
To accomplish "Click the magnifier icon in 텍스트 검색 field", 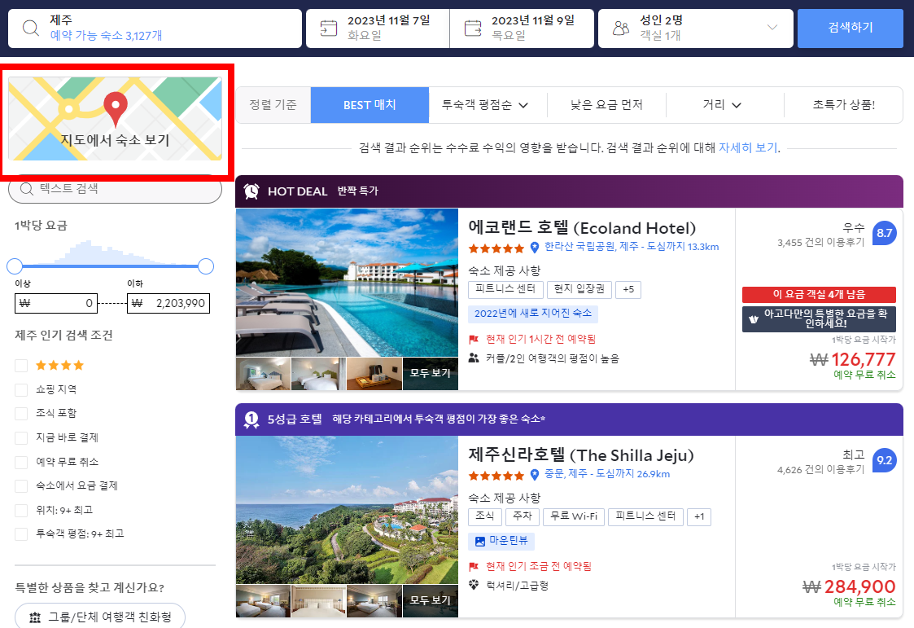I will (27, 189).
